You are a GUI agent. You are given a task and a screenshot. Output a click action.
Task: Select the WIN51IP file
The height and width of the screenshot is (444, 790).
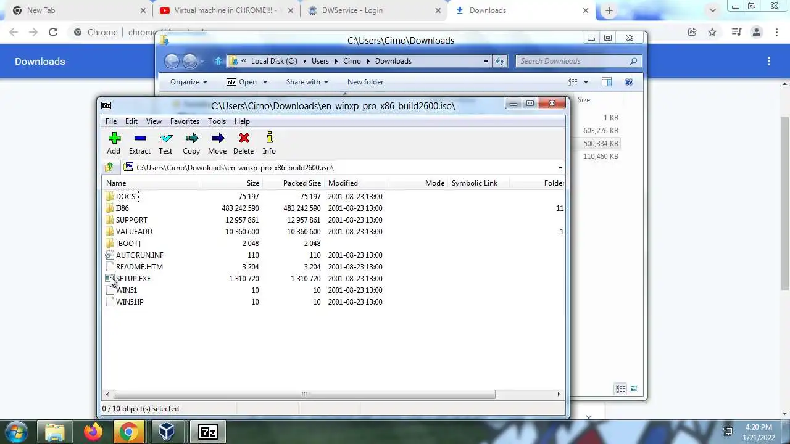pyautogui.click(x=130, y=302)
